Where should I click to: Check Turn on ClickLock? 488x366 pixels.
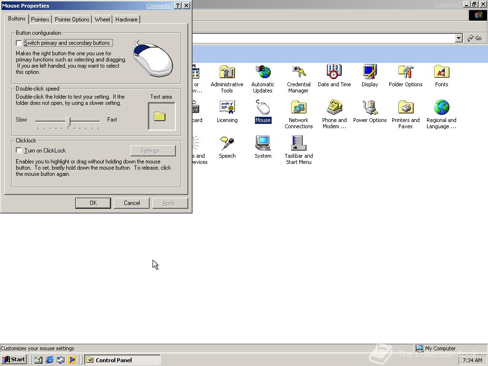pyautogui.click(x=19, y=151)
